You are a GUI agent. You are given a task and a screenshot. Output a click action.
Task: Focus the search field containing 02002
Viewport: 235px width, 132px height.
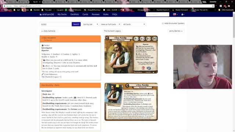tap(55, 24)
